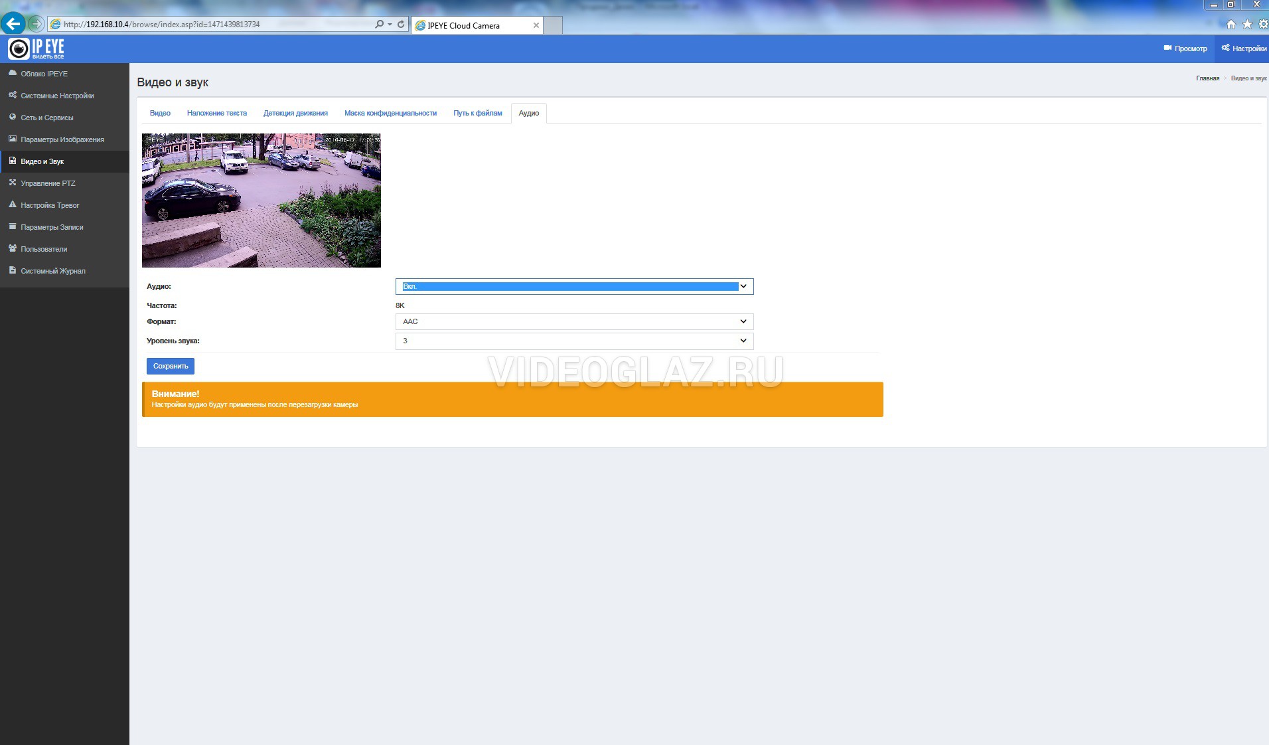Open a new browser tab
Screen dimensions: 1269x745
click(553, 25)
